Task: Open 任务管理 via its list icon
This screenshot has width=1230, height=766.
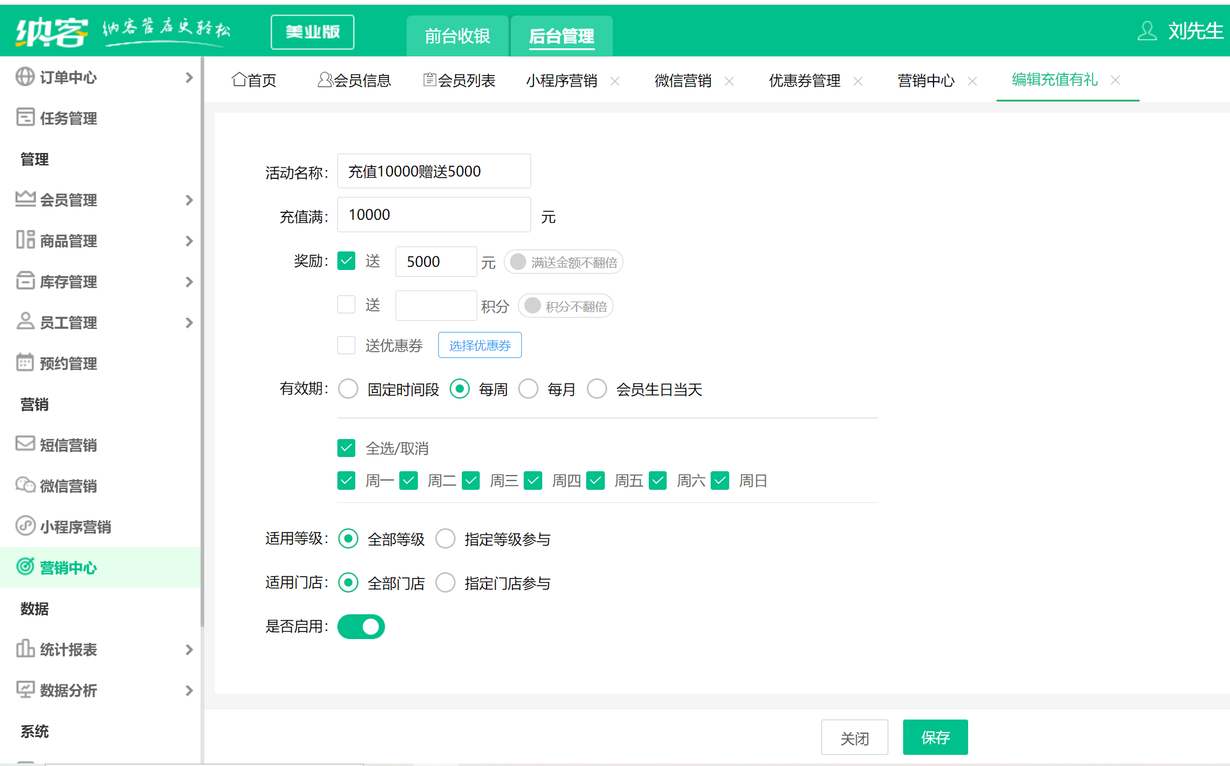Action: tap(25, 117)
